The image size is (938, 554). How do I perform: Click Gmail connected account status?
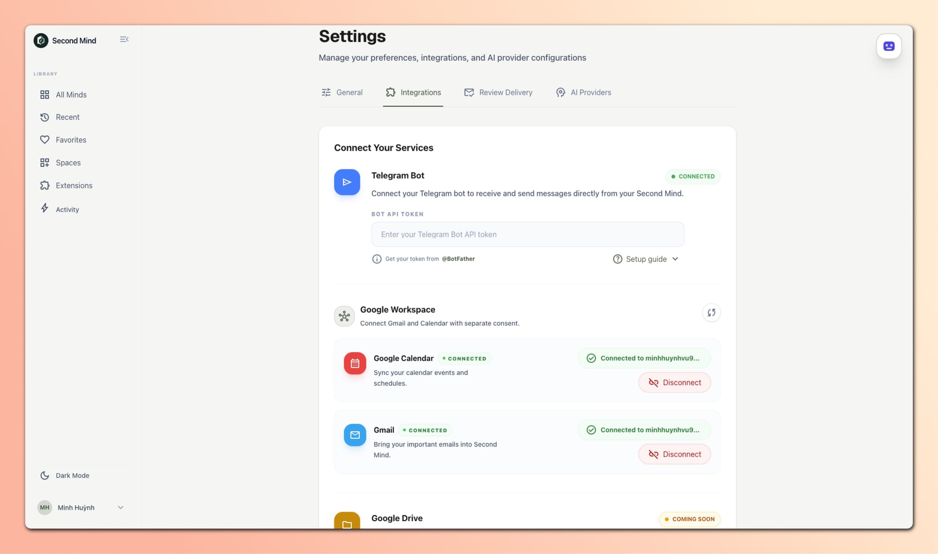644,430
